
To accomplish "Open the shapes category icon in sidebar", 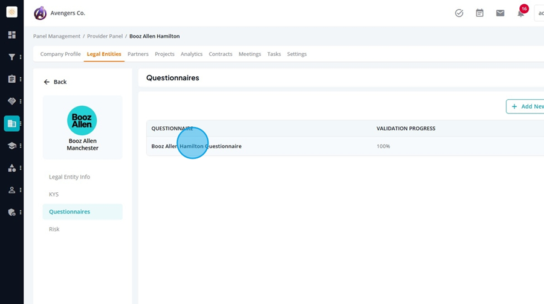I will (x=12, y=168).
